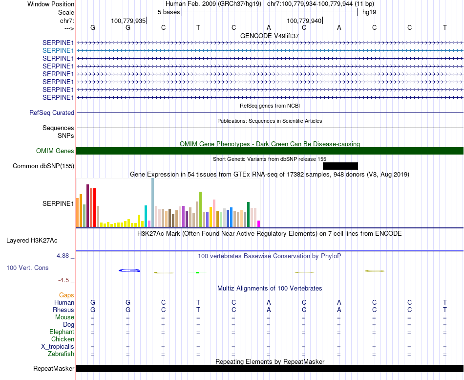Select the Human species row label
The image size is (464, 380).
coord(64,303)
